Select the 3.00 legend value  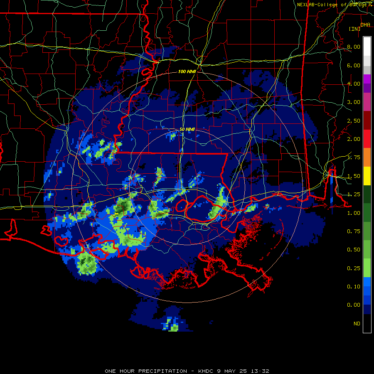pos(354,102)
